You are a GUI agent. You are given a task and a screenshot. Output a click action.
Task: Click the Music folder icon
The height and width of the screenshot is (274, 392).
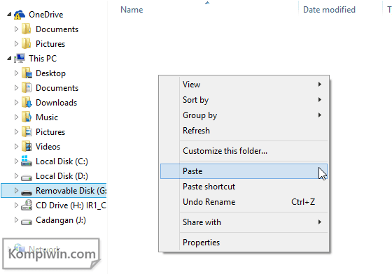(27, 117)
